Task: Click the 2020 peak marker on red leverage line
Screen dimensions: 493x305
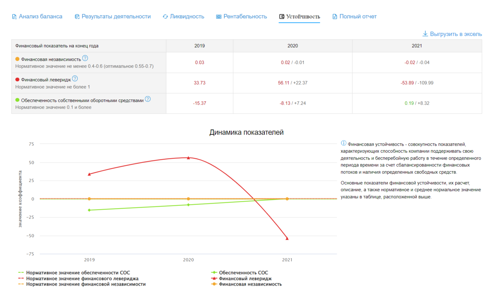Action: pos(188,158)
